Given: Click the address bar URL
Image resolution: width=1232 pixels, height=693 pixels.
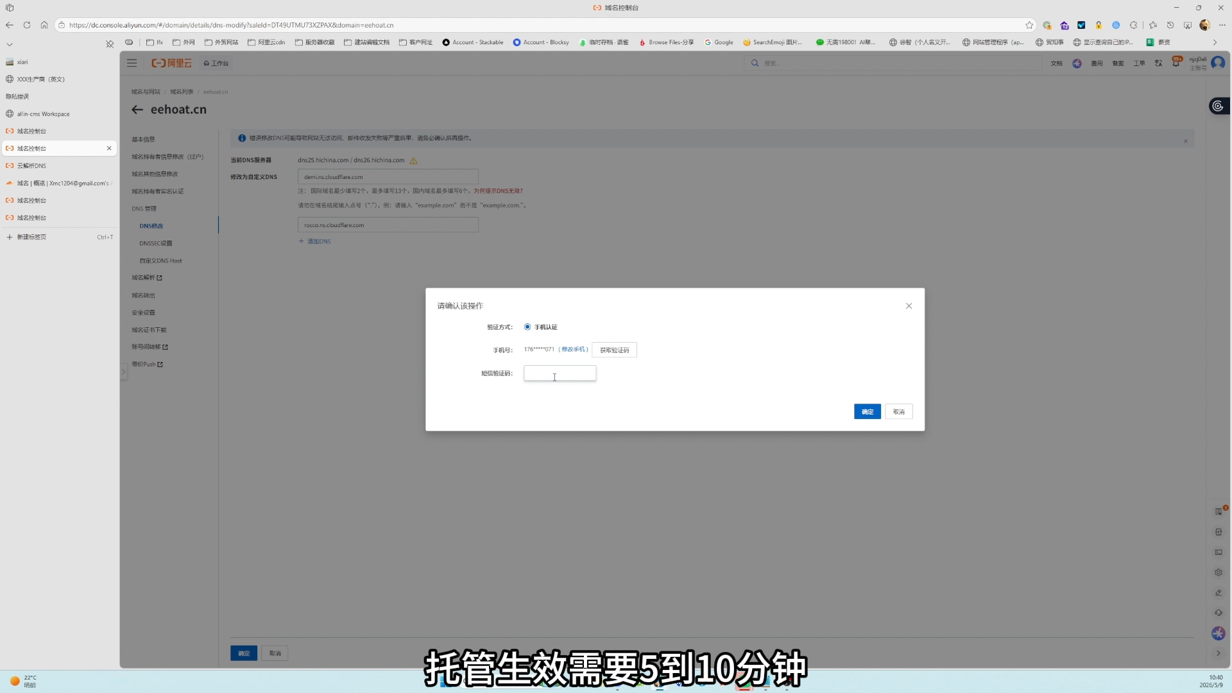Looking at the screenshot, I should tap(231, 25).
